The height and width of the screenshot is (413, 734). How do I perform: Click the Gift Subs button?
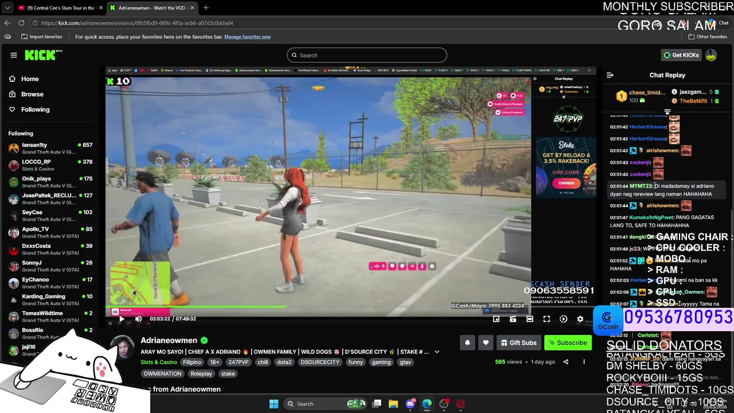click(518, 342)
